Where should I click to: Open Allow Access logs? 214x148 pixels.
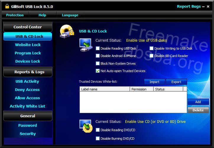(x=27, y=98)
